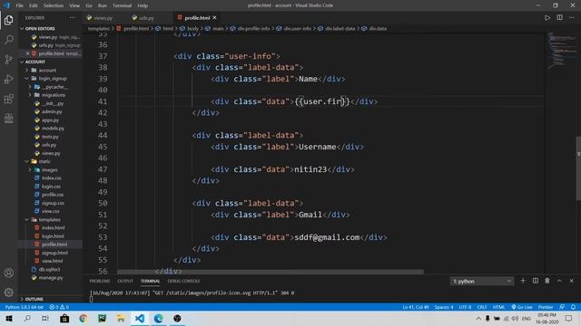Screen dimensions: 581x326
Task: Open the Terminal menu
Action: click(123, 5)
